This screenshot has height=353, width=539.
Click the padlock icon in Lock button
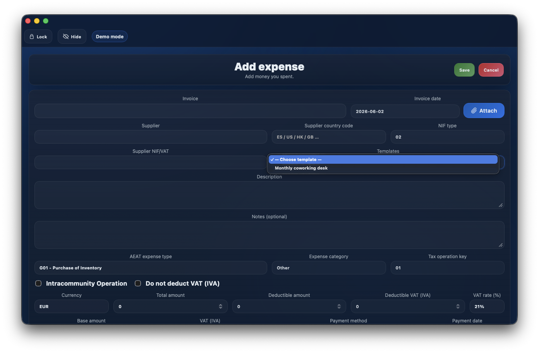[x=32, y=37]
